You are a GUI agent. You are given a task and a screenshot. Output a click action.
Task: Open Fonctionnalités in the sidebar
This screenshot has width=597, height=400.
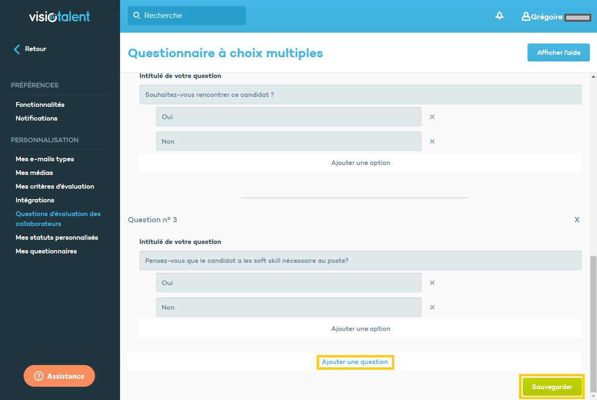pyautogui.click(x=40, y=104)
